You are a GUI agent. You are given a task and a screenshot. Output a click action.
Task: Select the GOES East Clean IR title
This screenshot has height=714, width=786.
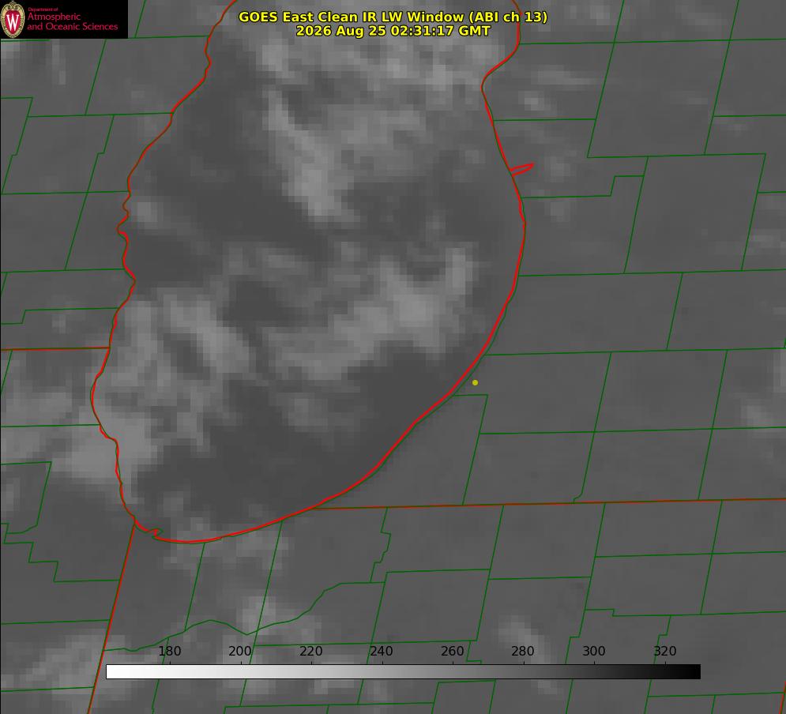(393, 17)
